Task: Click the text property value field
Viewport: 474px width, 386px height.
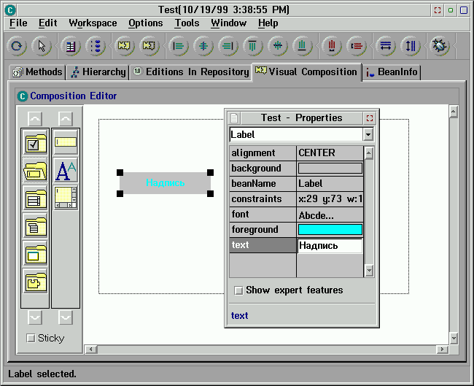Action: 330,246
